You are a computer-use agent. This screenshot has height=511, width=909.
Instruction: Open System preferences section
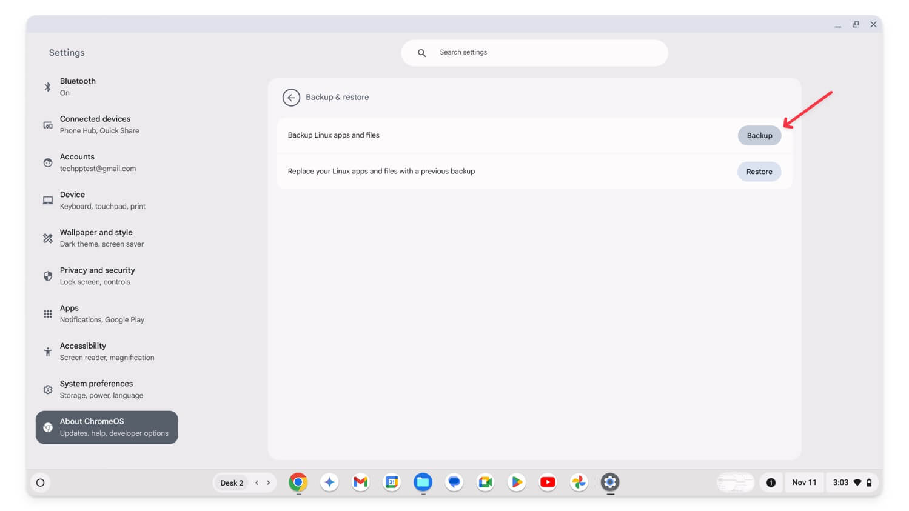[107, 389]
